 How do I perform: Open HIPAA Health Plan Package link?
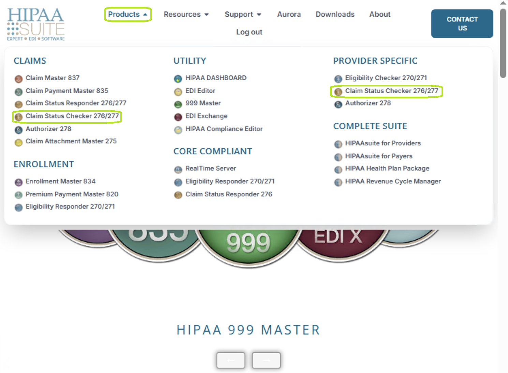tap(387, 168)
